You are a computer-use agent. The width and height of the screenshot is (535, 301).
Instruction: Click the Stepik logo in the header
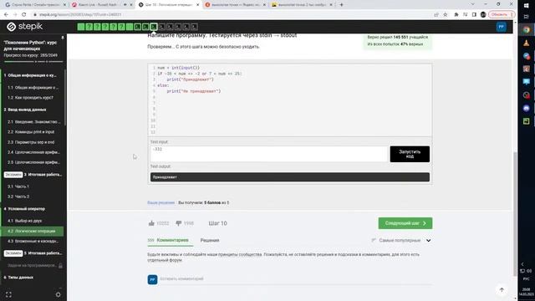(24, 27)
